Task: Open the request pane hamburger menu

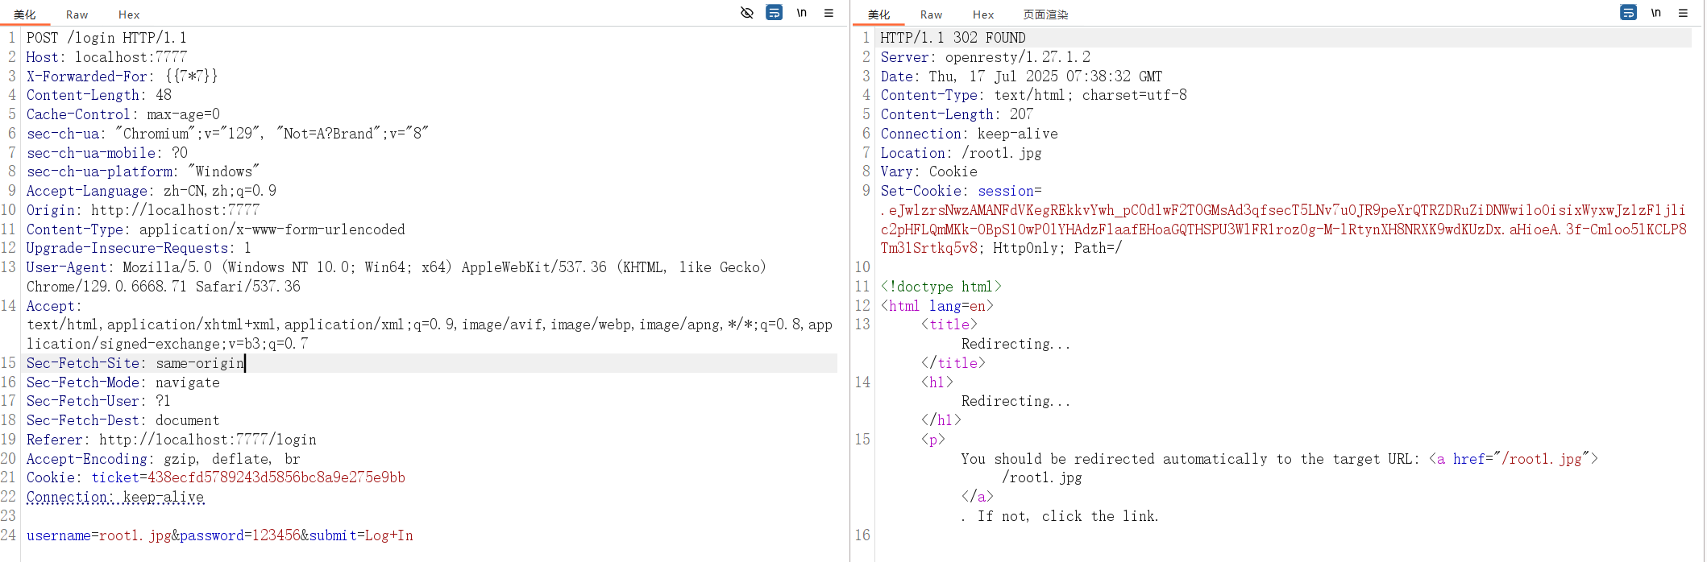Action: click(x=829, y=13)
